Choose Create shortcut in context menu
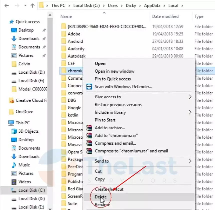This screenshot has width=215, height=210. 109,189
